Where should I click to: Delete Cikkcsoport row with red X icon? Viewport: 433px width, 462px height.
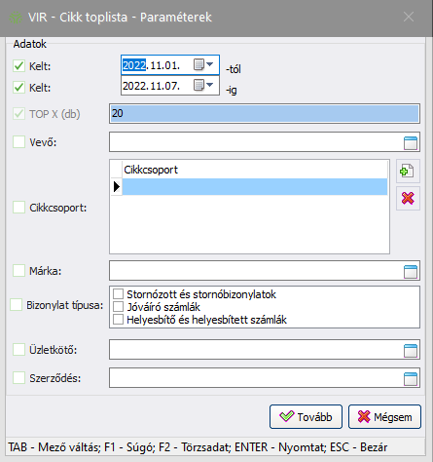pyautogui.click(x=408, y=198)
